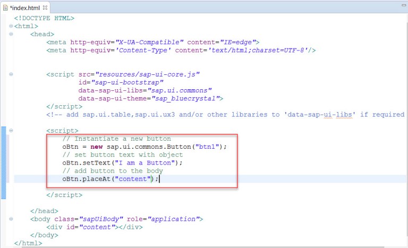Screen dimensions: 408x248
Task: Click the data-sap-ui-theme attribute name
Action: [113, 99]
